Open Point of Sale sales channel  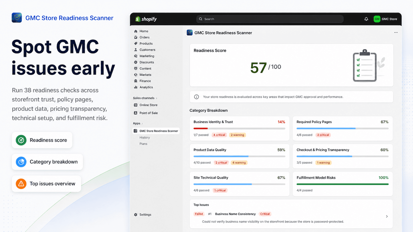[149, 113]
